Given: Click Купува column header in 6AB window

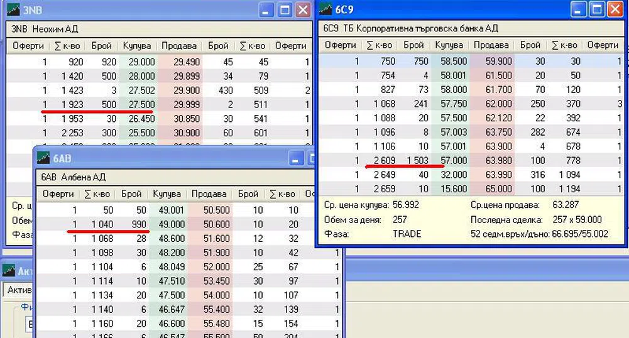Looking at the screenshot, I should [167, 194].
